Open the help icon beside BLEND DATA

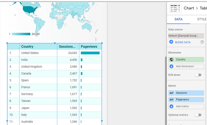(202, 42)
